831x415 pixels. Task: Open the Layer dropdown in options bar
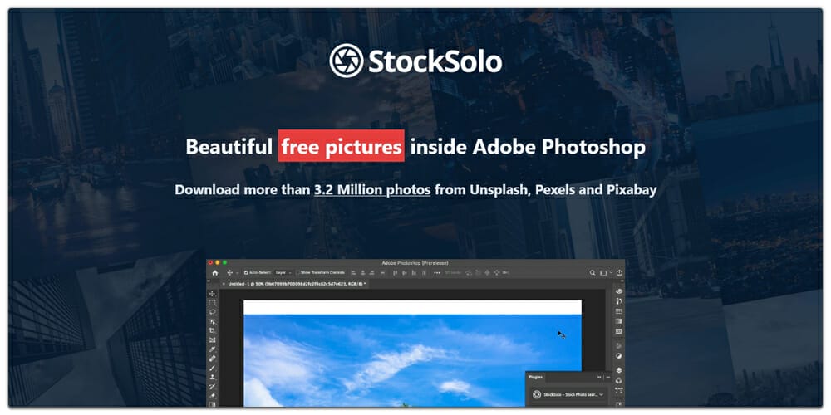pyautogui.click(x=283, y=272)
